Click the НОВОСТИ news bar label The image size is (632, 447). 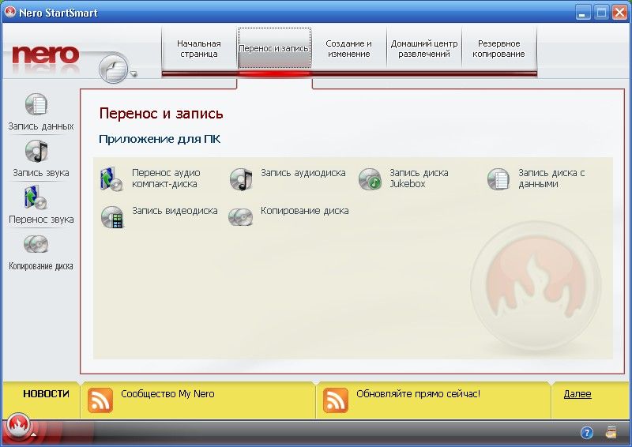click(x=46, y=394)
